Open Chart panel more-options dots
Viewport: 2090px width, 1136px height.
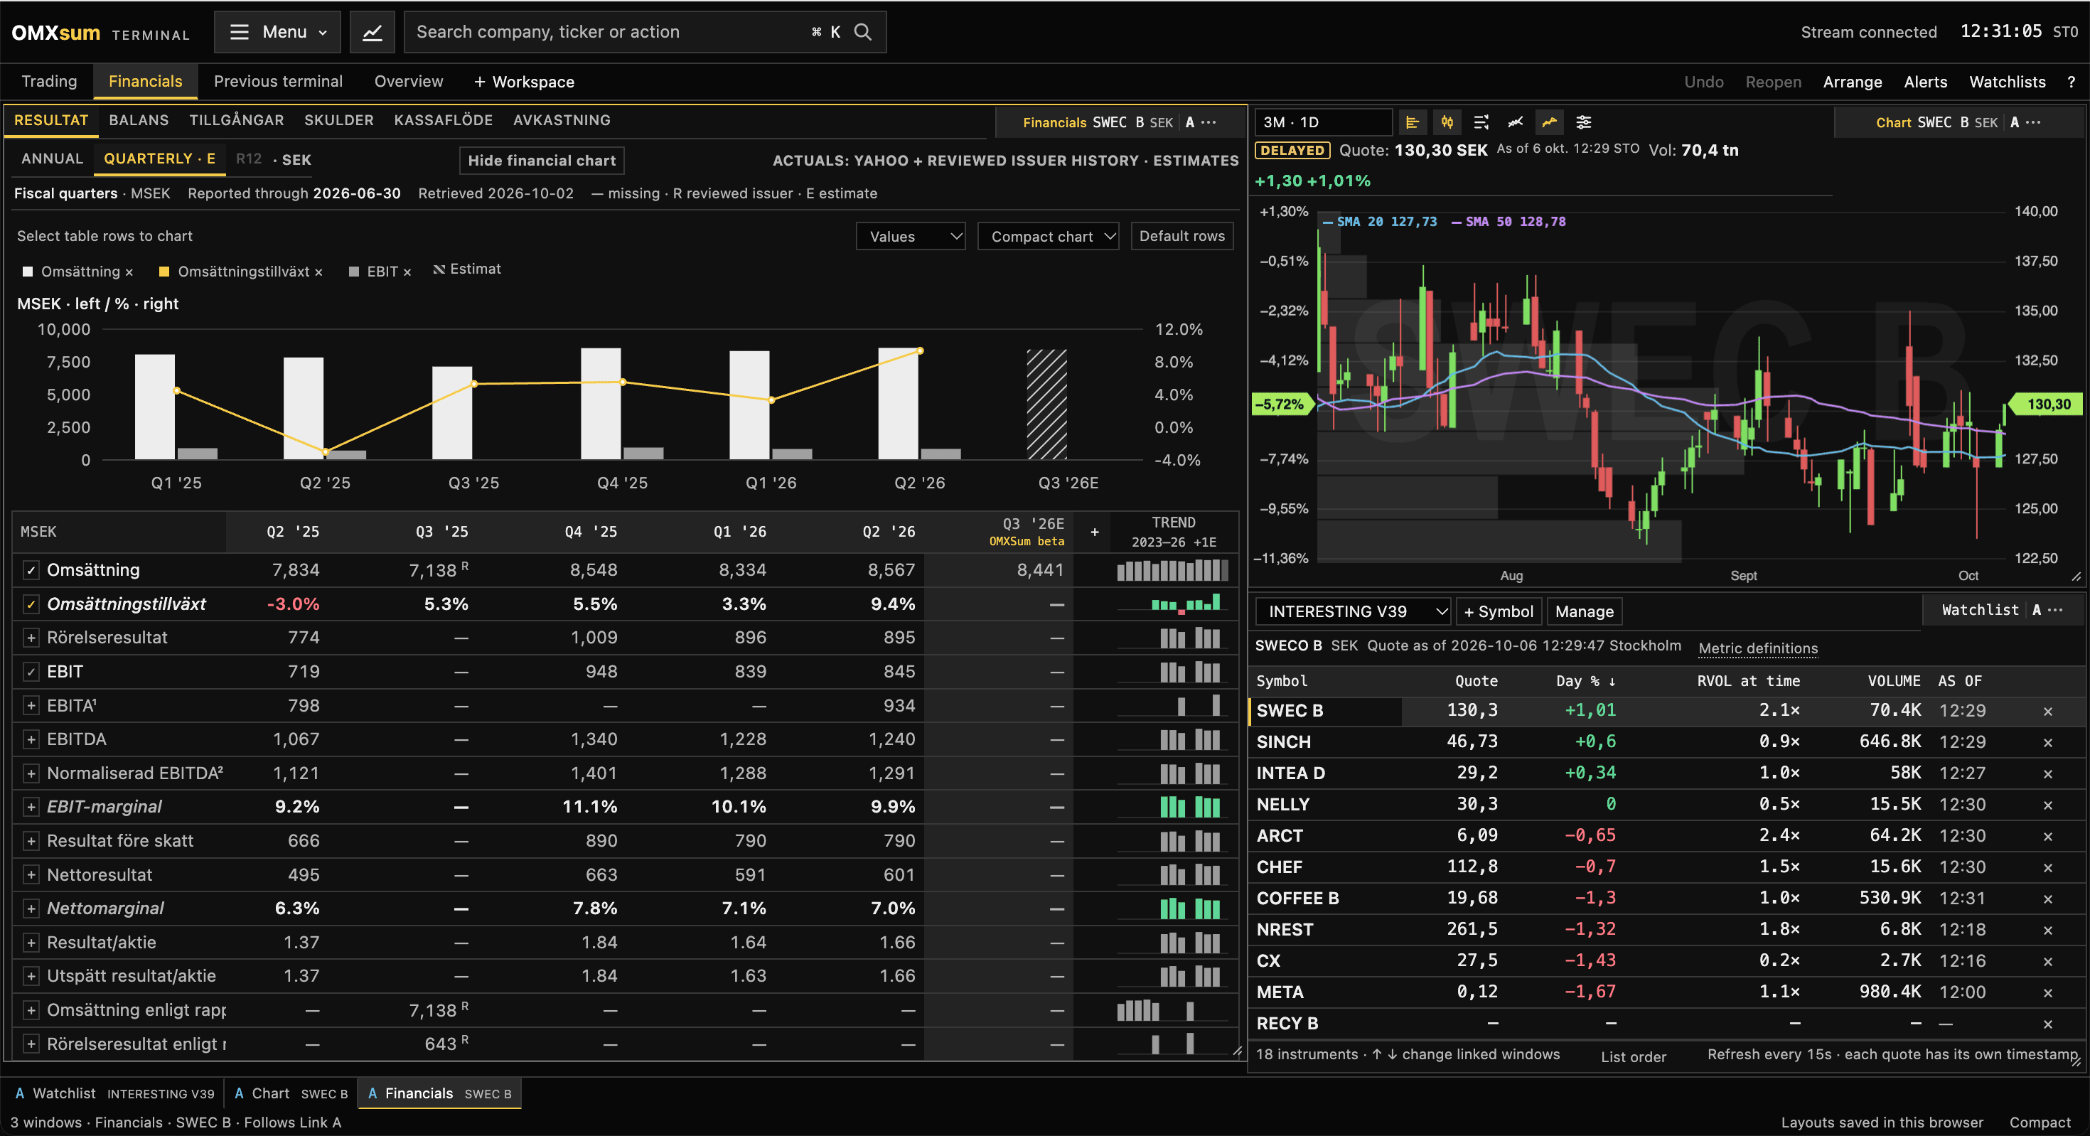click(2033, 122)
